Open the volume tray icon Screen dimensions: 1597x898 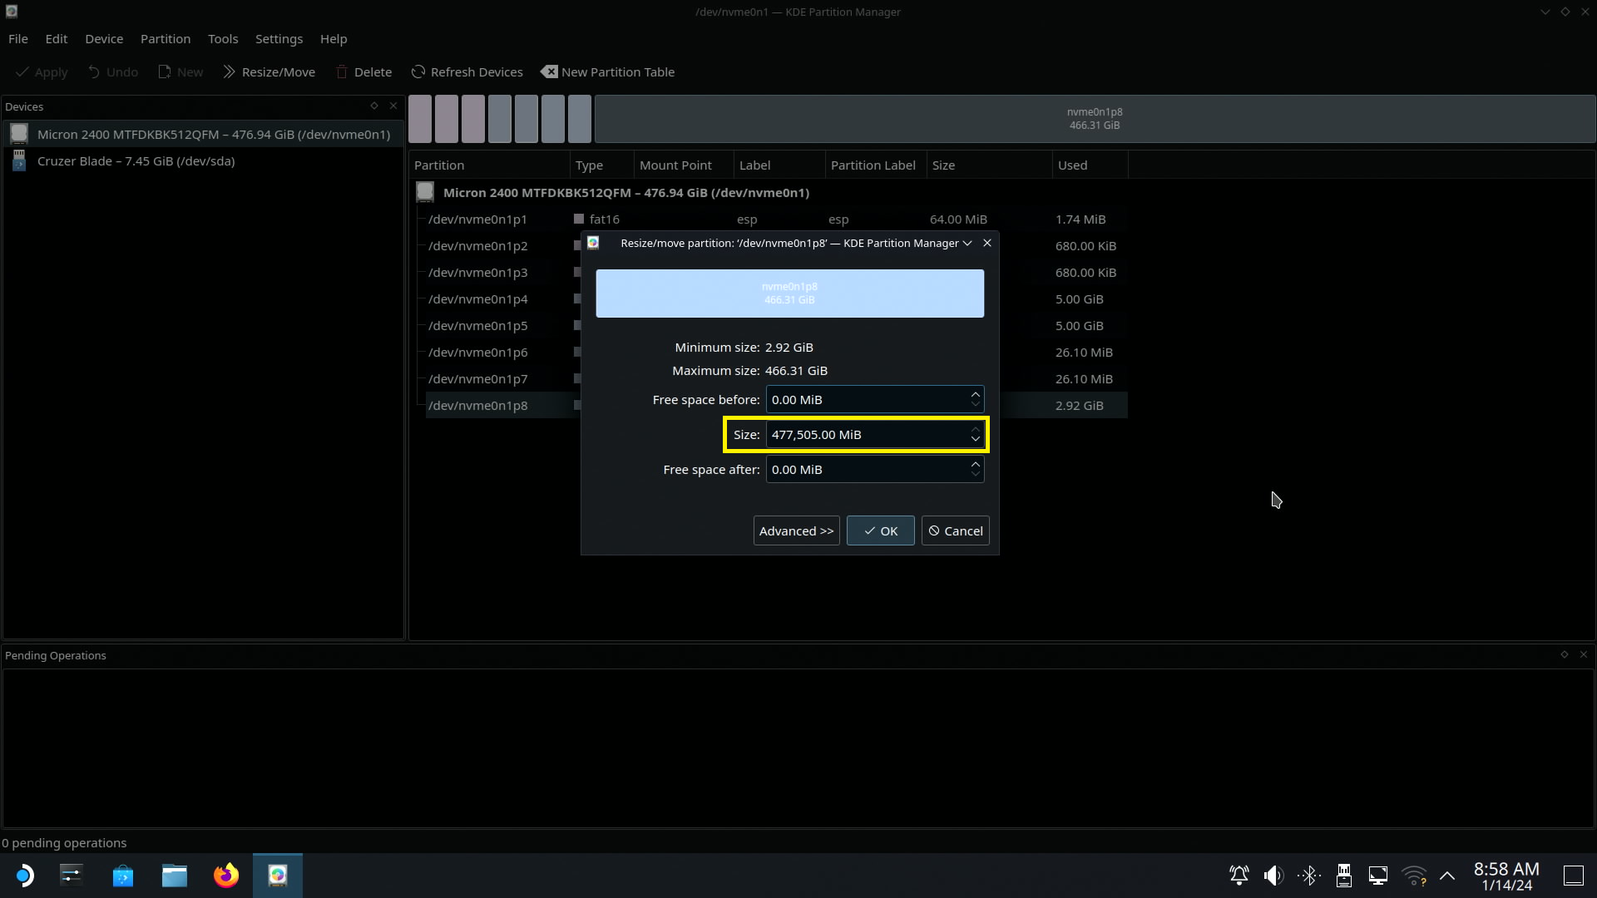click(1273, 876)
